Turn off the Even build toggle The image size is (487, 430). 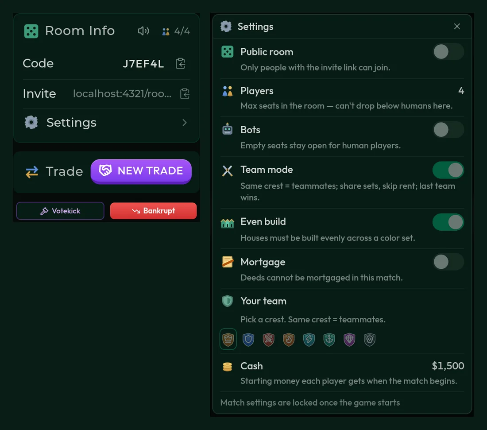448,222
